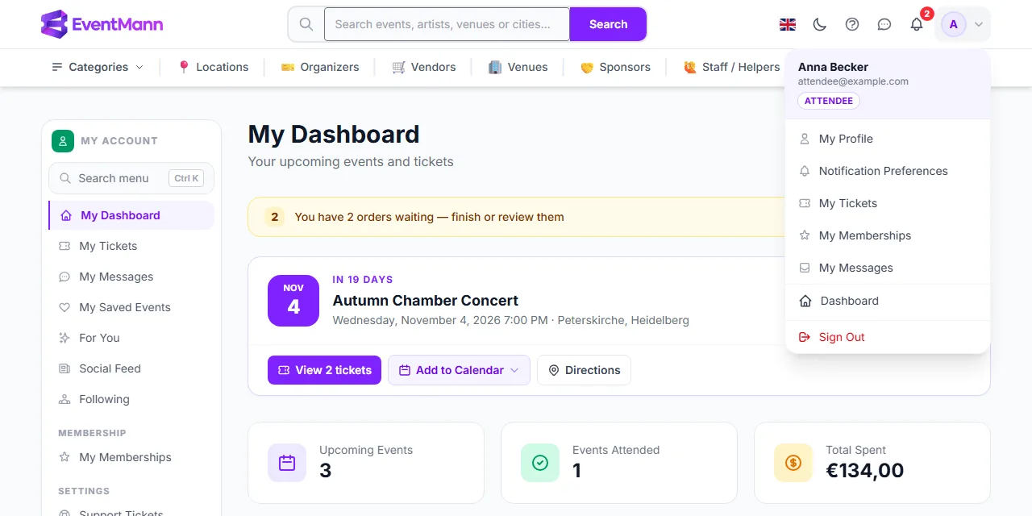This screenshot has width=1032, height=516.
Task: Collapse account menu chevron next to avatar
Action: (979, 24)
